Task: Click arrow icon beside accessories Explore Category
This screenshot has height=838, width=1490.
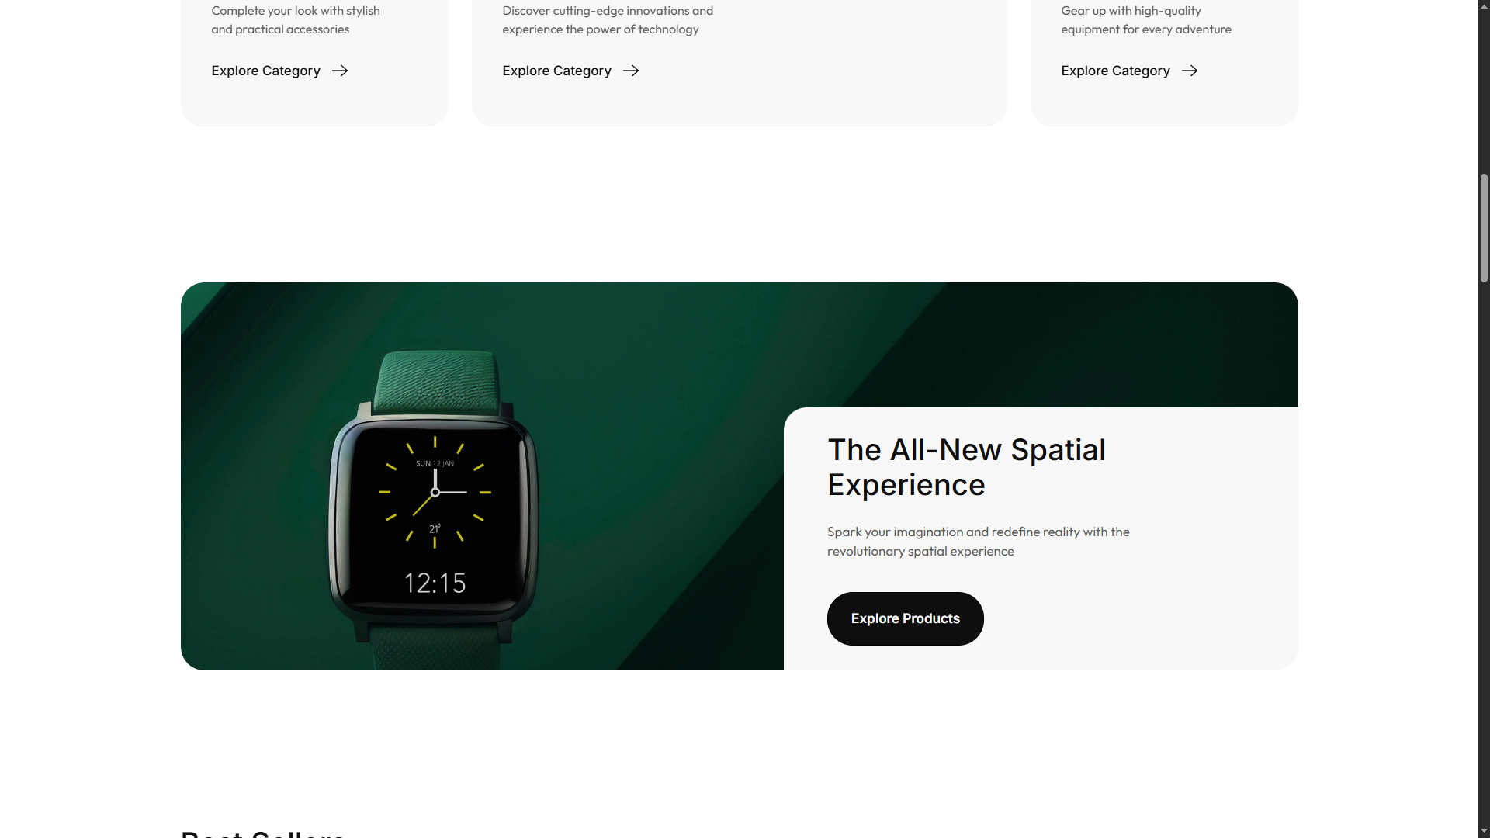Action: point(340,71)
